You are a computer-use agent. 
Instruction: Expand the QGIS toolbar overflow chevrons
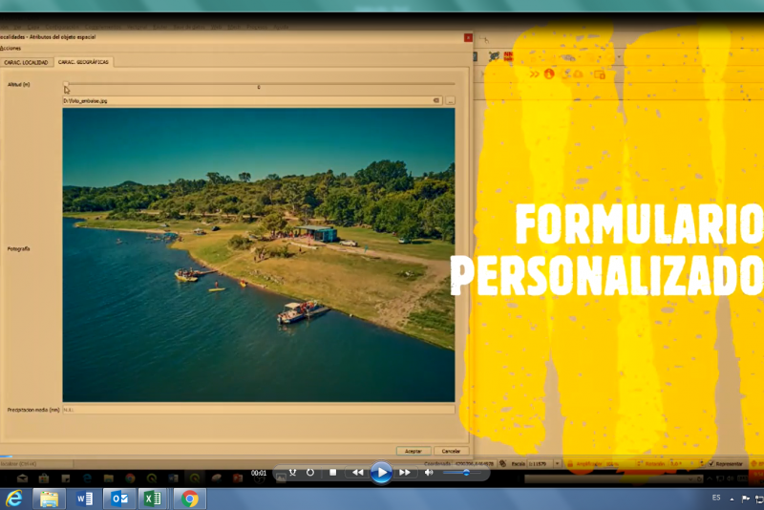(535, 74)
